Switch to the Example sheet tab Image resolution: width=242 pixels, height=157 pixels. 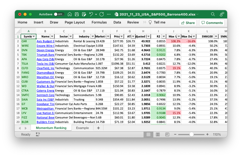[82, 128]
